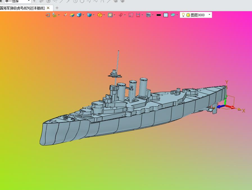Click the exit/return icon in view toolbar
Viewport: 252px width, 190px height.
[x=47, y=15]
